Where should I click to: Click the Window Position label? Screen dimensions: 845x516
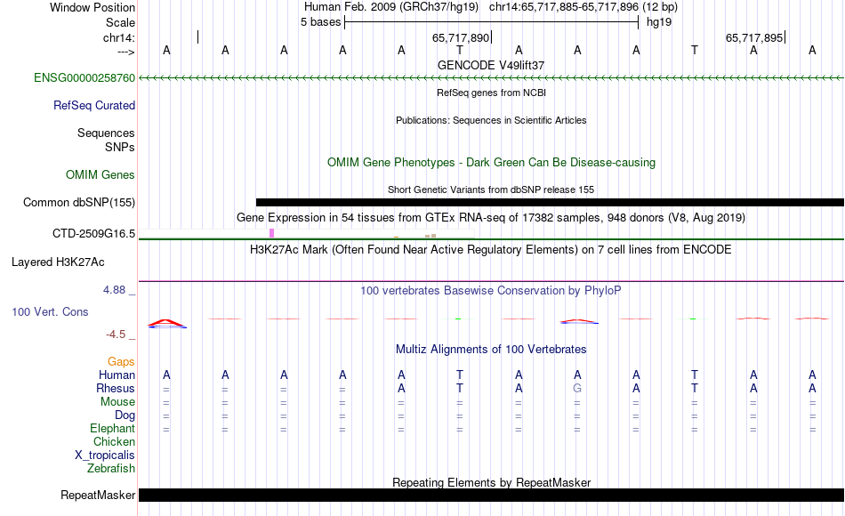point(93,7)
